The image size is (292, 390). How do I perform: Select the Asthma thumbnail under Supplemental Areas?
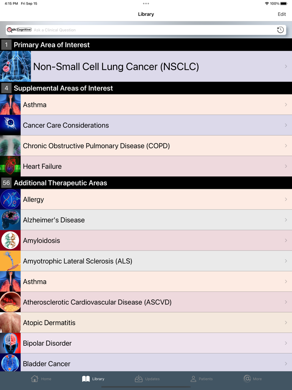[10, 104]
